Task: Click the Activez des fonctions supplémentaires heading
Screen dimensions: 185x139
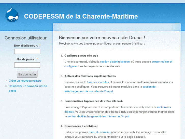Action: 90,76
